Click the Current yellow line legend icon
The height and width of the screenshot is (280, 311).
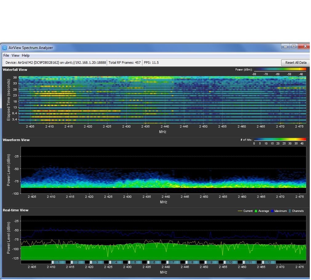pos(240,211)
